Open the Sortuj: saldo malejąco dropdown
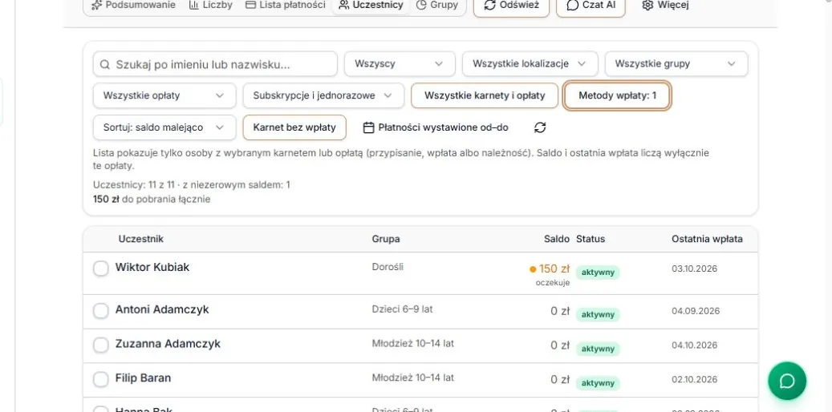 pos(164,127)
